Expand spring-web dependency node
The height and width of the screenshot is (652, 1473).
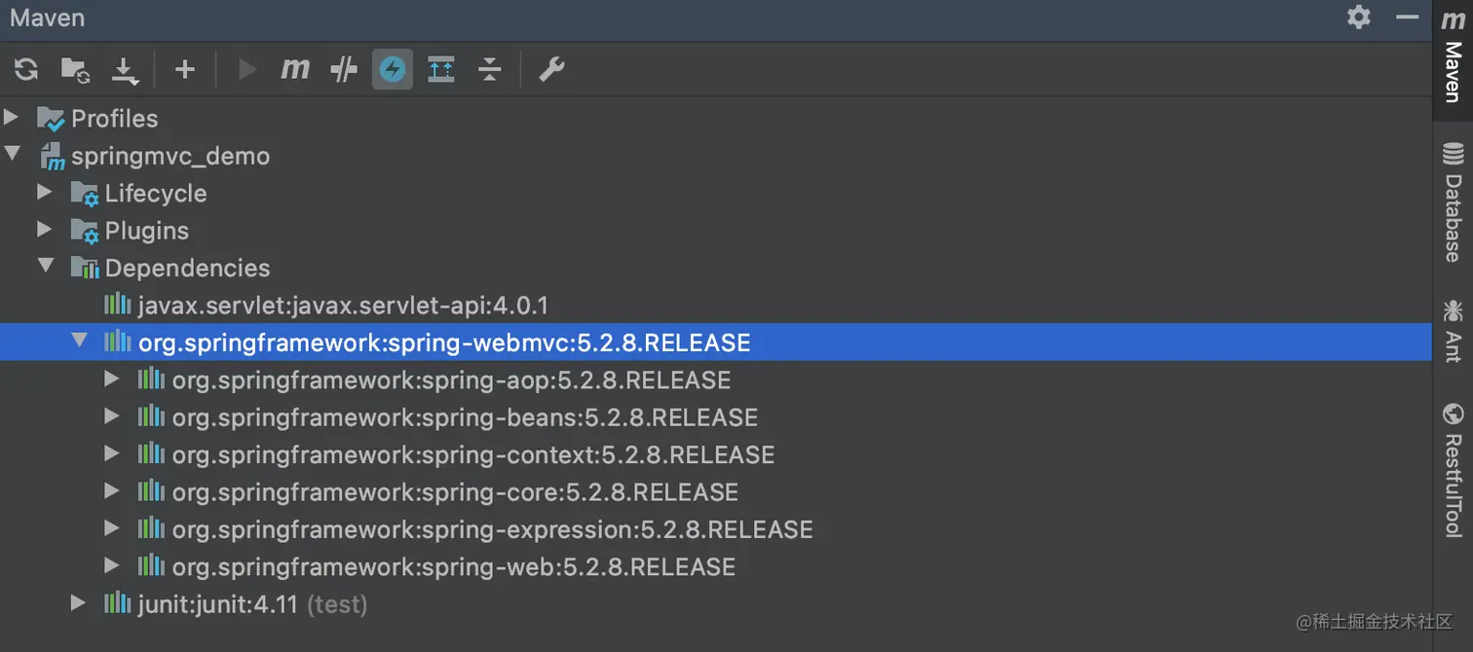click(x=112, y=565)
